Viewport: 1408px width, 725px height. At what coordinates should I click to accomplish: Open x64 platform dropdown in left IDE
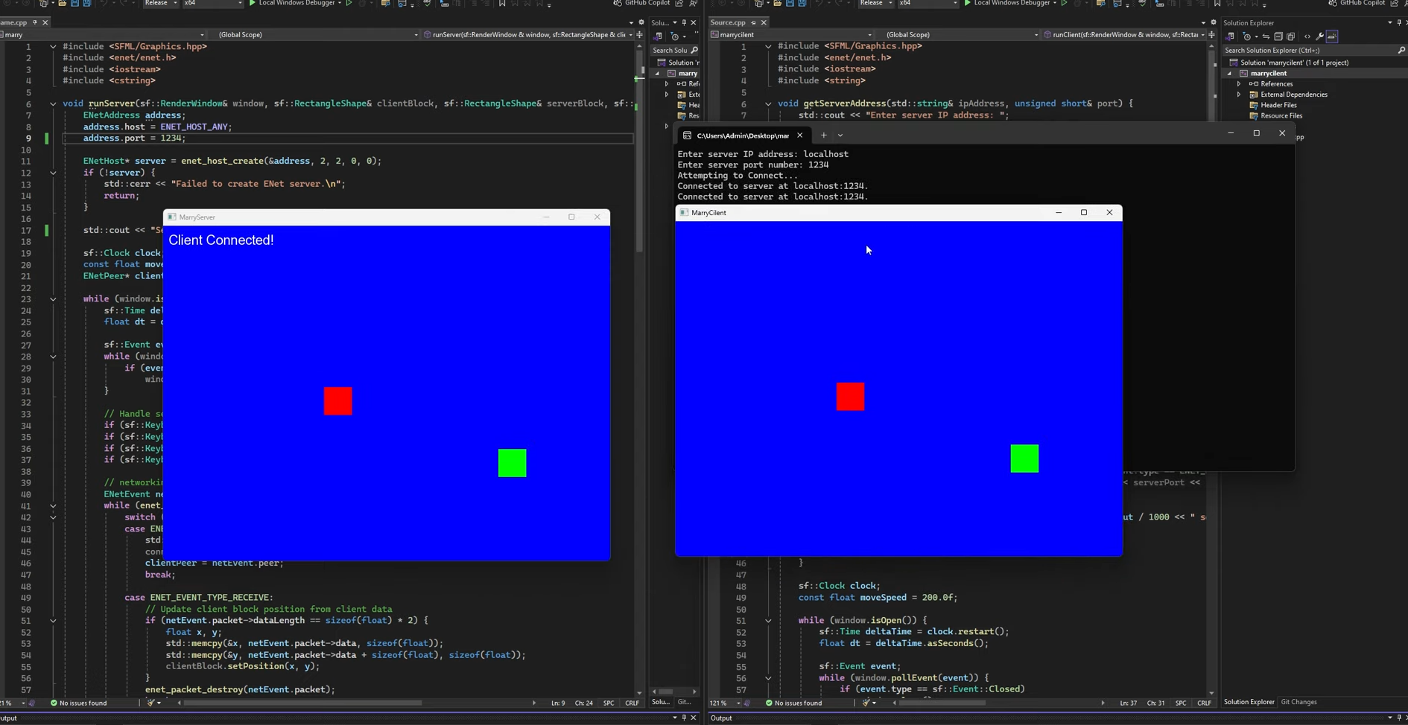pyautogui.click(x=212, y=4)
